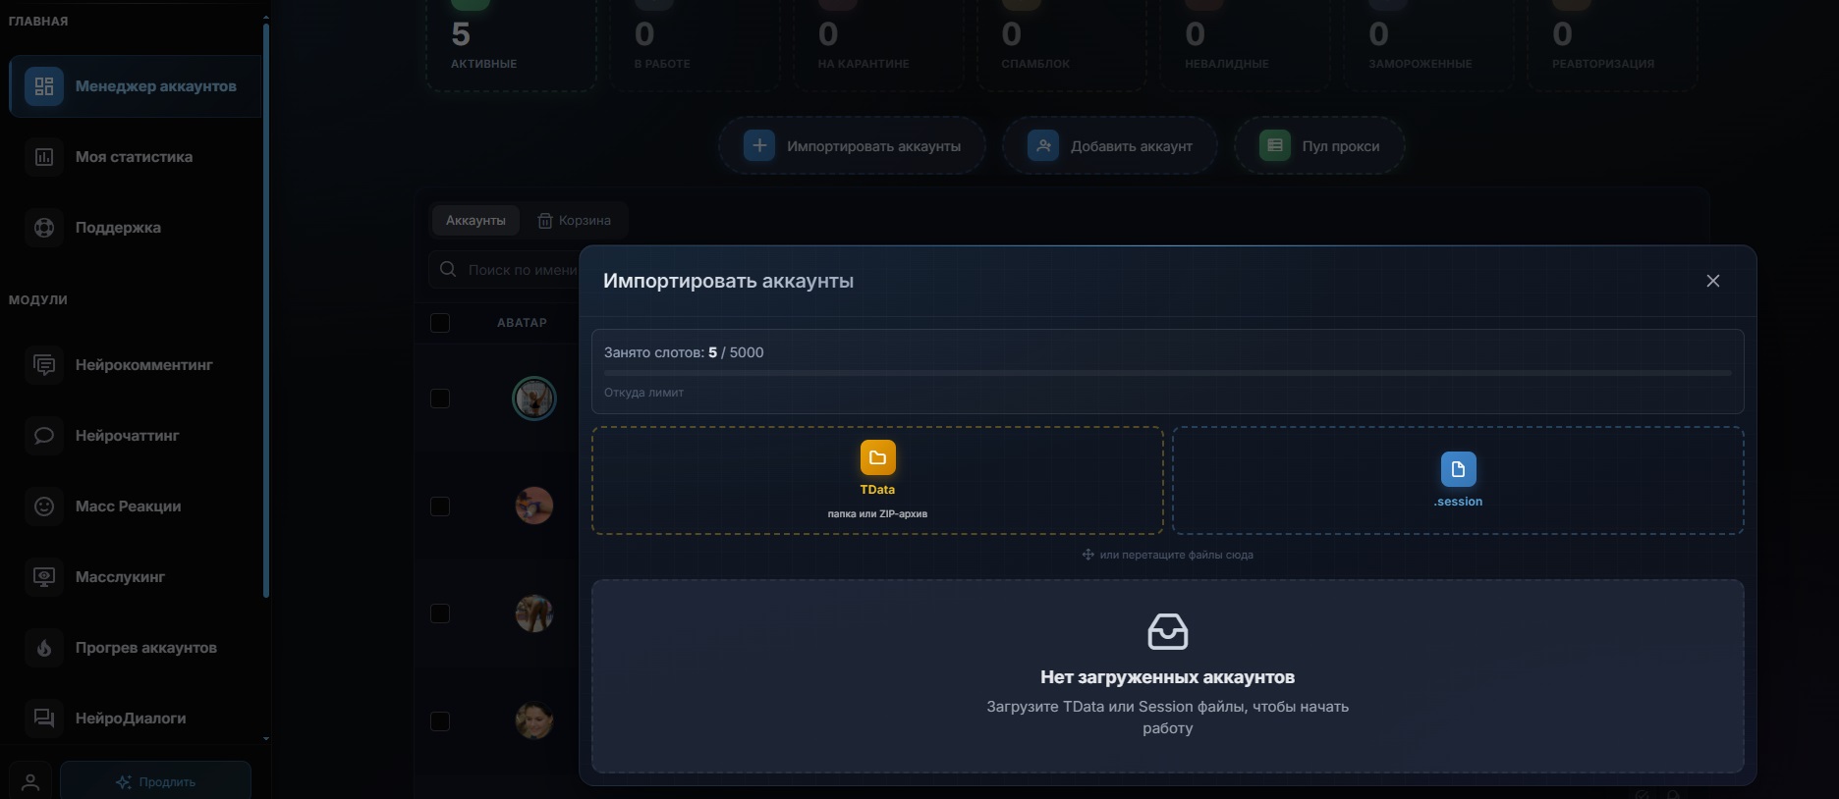Click the slots usage progress bar

[x=1168, y=373]
